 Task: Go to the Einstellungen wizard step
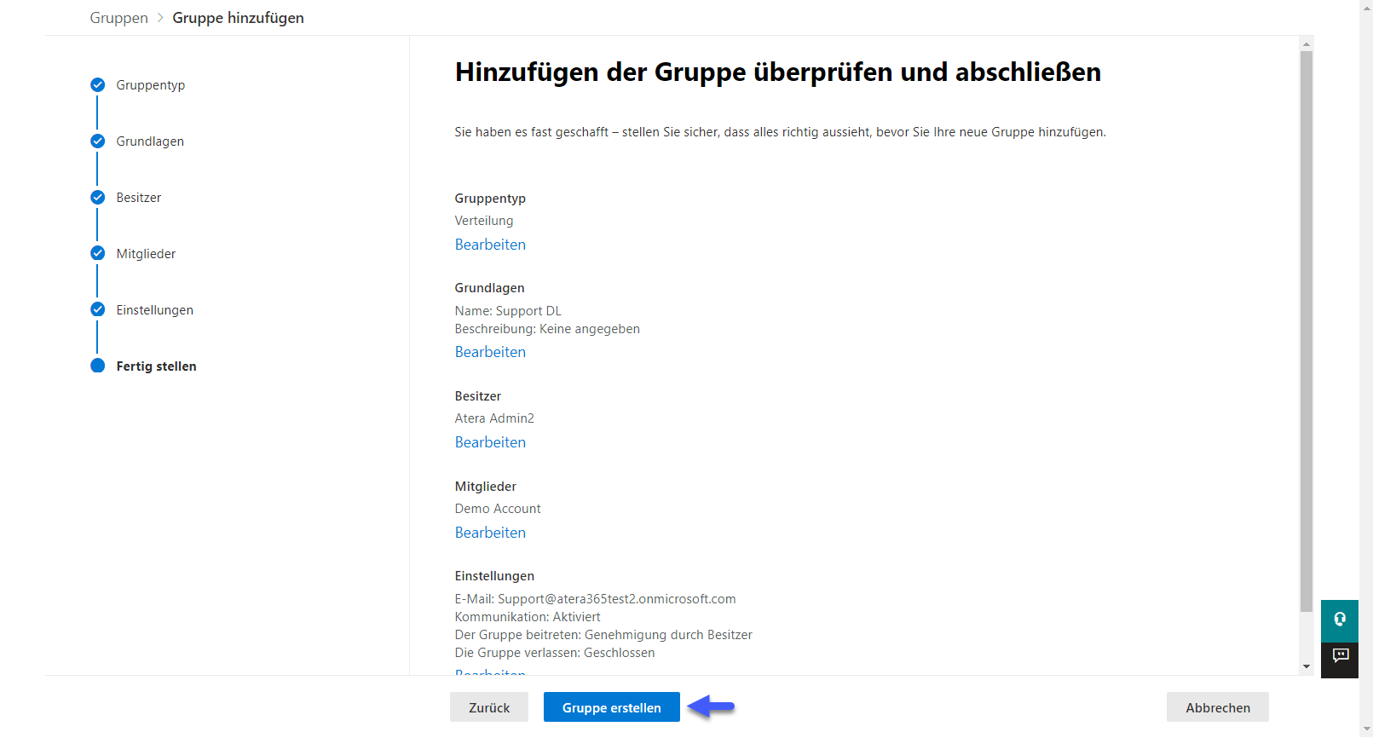(155, 310)
